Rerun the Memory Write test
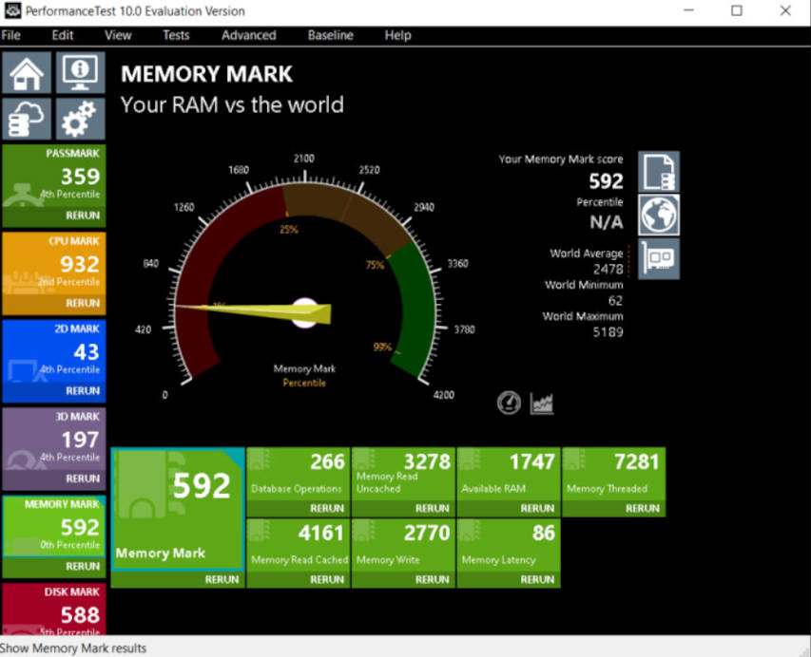The width and height of the screenshot is (811, 657). pyautogui.click(x=432, y=579)
